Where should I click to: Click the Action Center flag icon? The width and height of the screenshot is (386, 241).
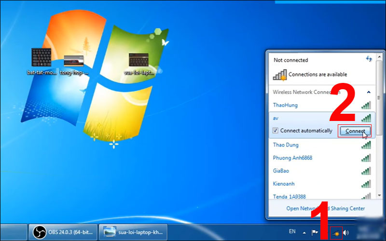(315, 233)
